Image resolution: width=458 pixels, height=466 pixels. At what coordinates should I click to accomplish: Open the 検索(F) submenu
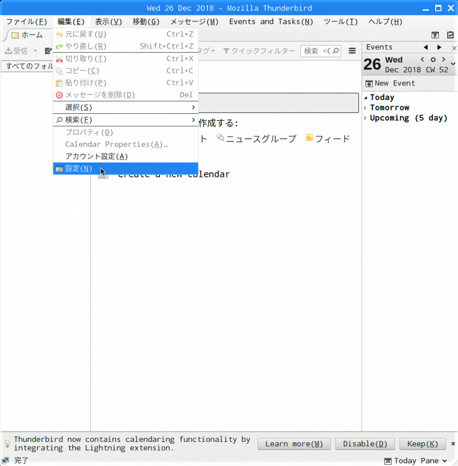point(126,120)
